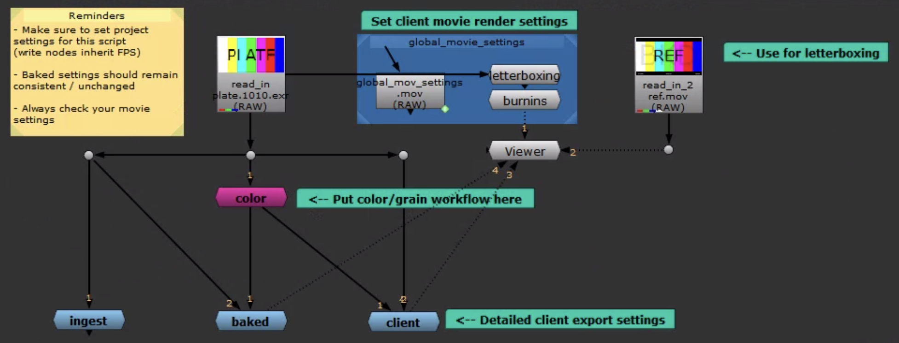Select the burnins node
899x343 pixels.
click(524, 101)
